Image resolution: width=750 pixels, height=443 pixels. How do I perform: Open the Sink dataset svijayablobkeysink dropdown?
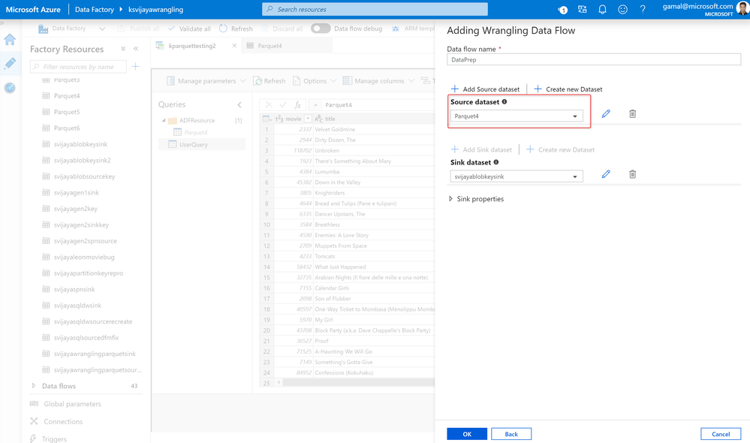(x=517, y=176)
